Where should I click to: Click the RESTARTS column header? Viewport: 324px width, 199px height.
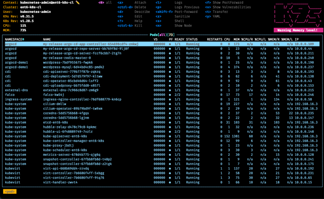click(x=215, y=39)
